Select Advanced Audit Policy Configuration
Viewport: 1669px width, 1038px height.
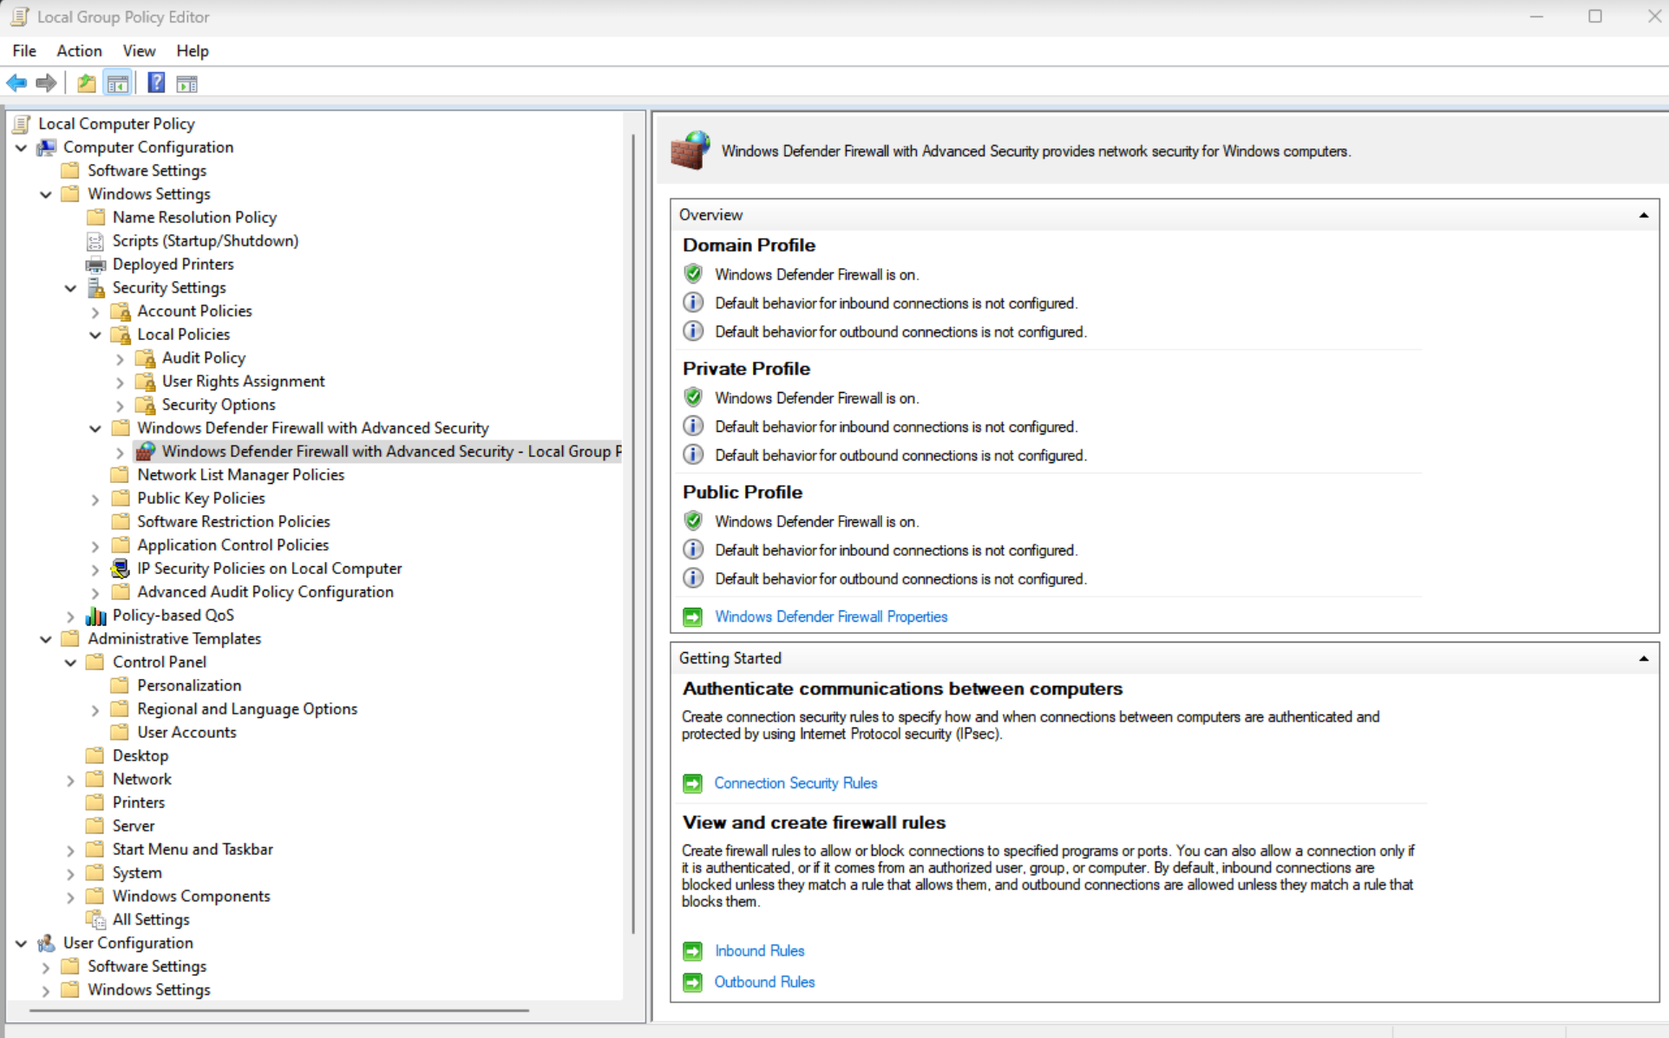pos(265,592)
